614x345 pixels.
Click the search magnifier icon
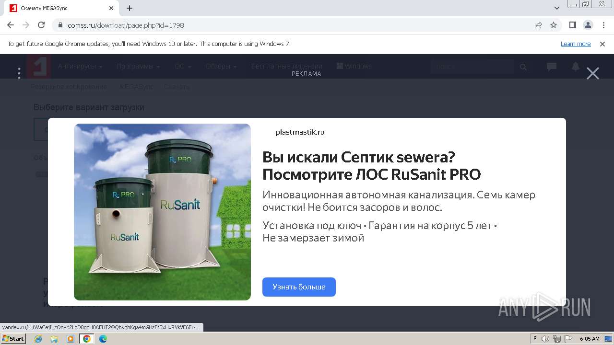point(523,67)
